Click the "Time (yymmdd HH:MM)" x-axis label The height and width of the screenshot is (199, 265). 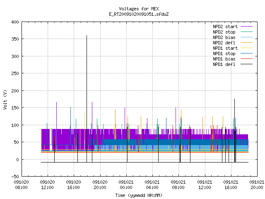pos(139,195)
